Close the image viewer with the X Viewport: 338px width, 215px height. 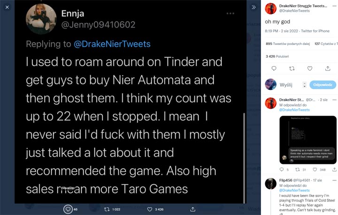click(x=7, y=7)
